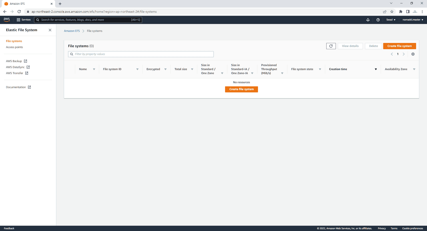The image size is (427, 231).
Task: Share this page icon in address bar
Action: click(385, 11)
